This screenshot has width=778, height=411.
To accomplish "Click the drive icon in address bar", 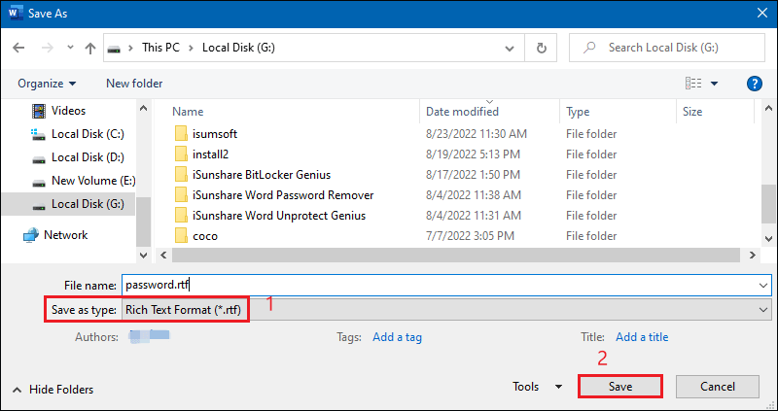I will coord(114,48).
